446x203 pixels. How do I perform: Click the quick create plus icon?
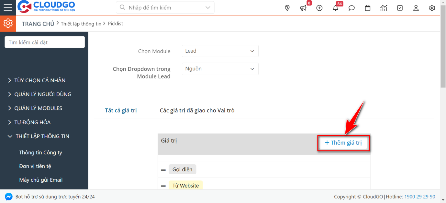click(319, 8)
